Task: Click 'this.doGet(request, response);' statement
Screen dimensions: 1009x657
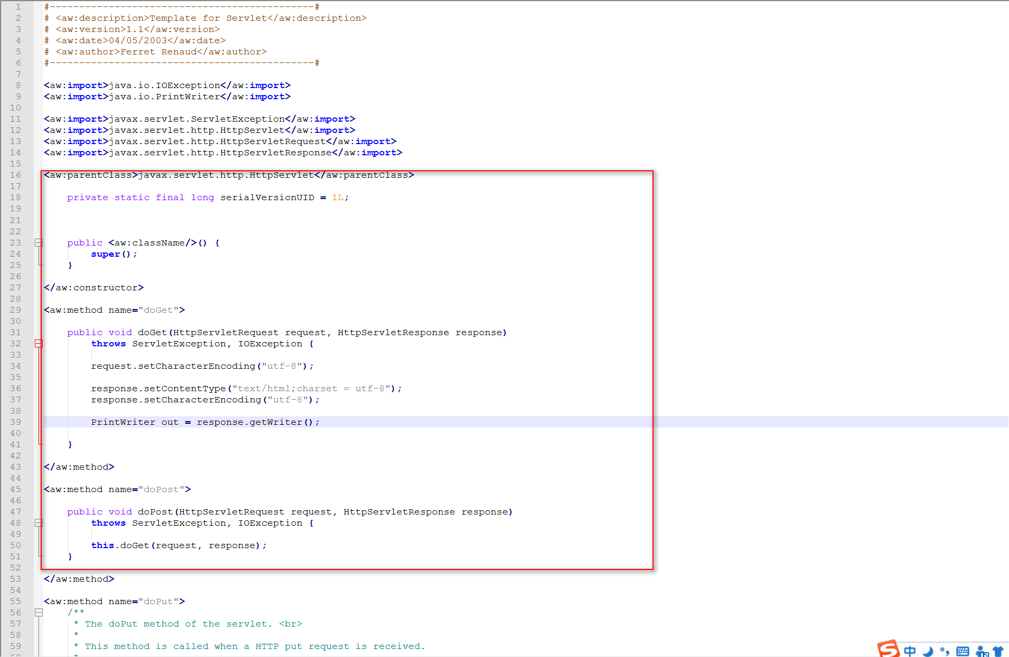Action: click(178, 545)
